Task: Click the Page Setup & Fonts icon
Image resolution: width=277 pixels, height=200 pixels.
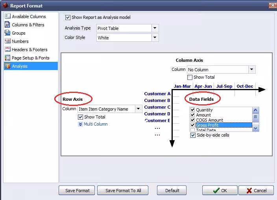Action: (x=7, y=57)
